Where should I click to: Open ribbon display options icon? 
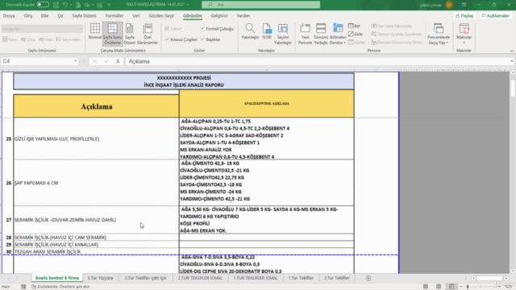tap(464, 5)
